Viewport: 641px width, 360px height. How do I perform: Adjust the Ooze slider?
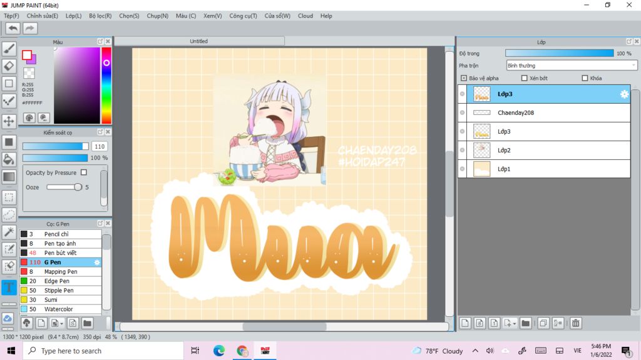point(64,187)
